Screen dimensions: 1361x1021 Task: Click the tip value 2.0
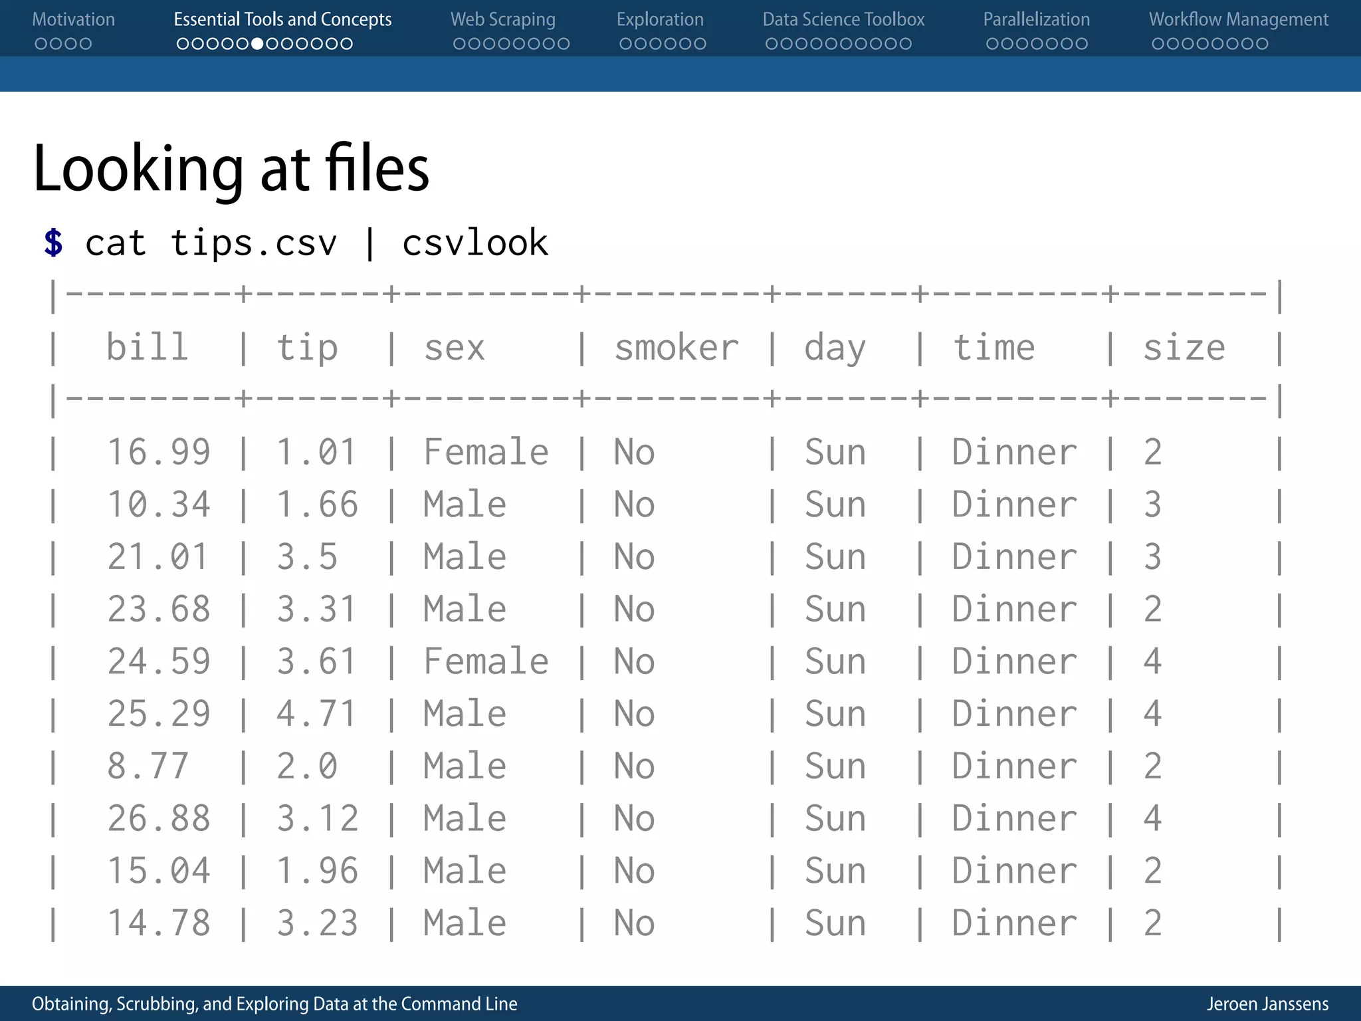click(307, 766)
